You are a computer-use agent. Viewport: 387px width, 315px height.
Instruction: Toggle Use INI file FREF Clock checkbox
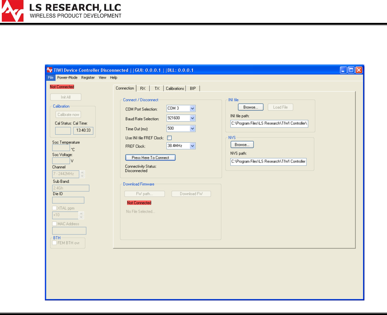coord(169,138)
